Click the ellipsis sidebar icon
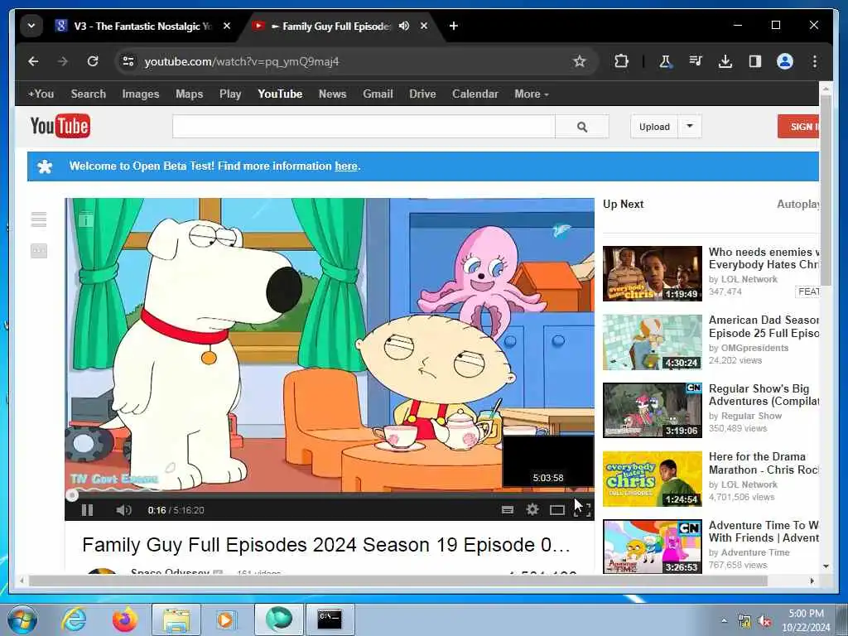Image resolution: width=848 pixels, height=636 pixels. pos(39,251)
